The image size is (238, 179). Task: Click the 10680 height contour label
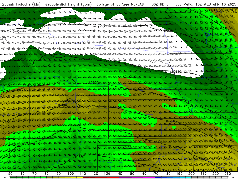(x=79, y=157)
